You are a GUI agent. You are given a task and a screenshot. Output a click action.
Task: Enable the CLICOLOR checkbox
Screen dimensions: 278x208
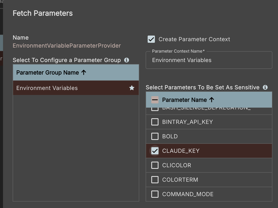pyautogui.click(x=155, y=165)
